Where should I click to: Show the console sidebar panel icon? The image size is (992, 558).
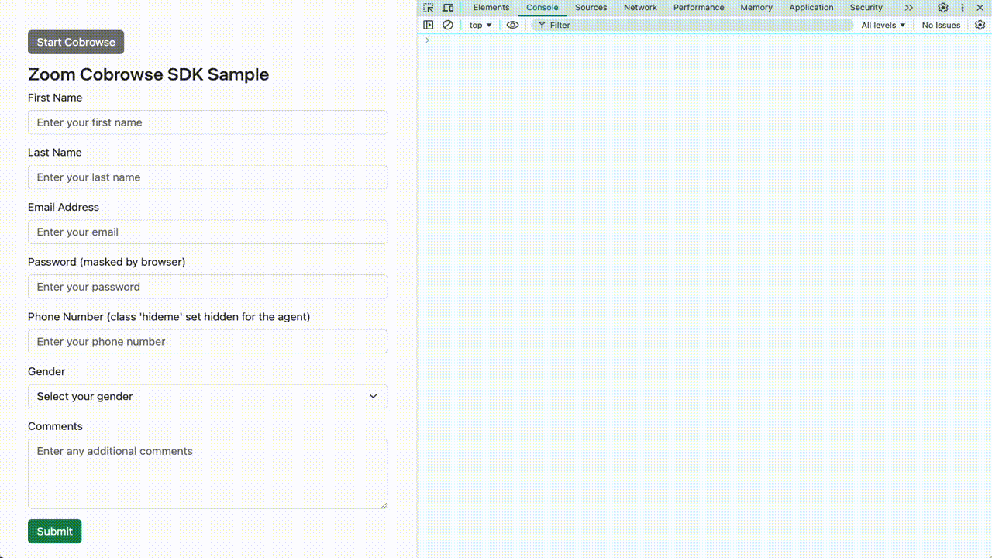428,25
